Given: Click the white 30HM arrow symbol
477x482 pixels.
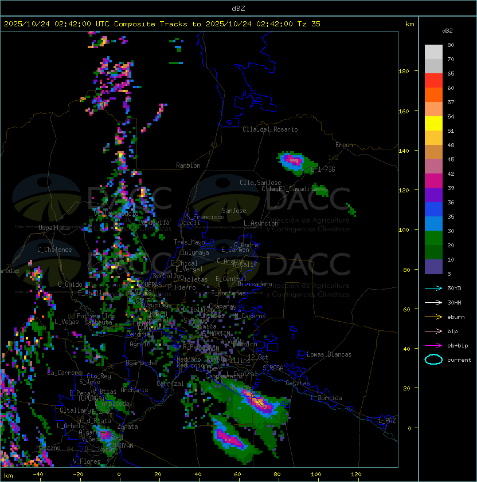Looking at the screenshot, I should (x=433, y=303).
